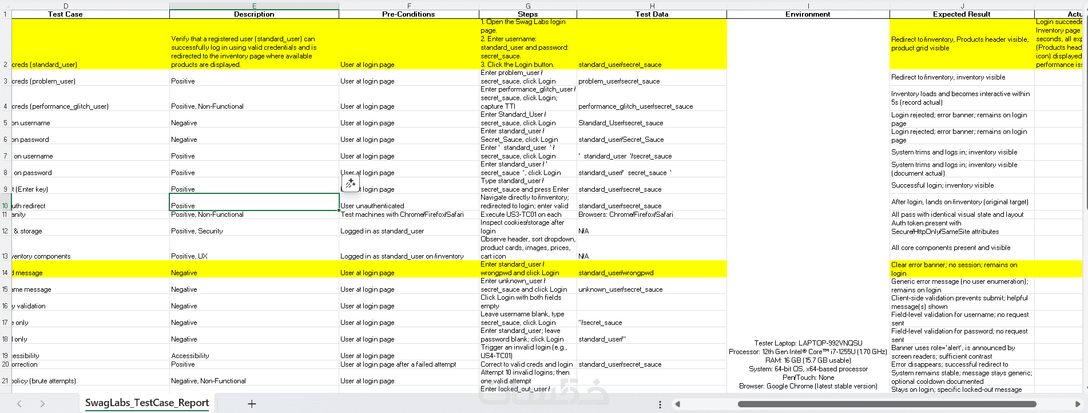The image size is (1088, 413).
Task: Click the horizontal scrollbar thumb
Action: pos(887,404)
